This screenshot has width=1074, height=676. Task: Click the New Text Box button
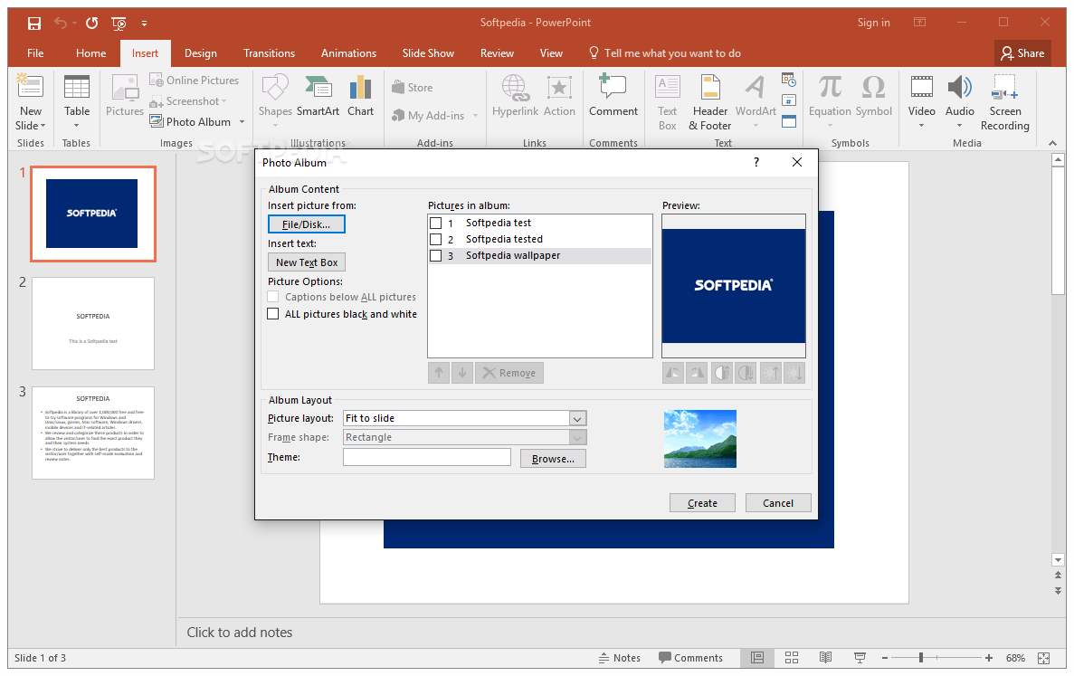pos(307,263)
